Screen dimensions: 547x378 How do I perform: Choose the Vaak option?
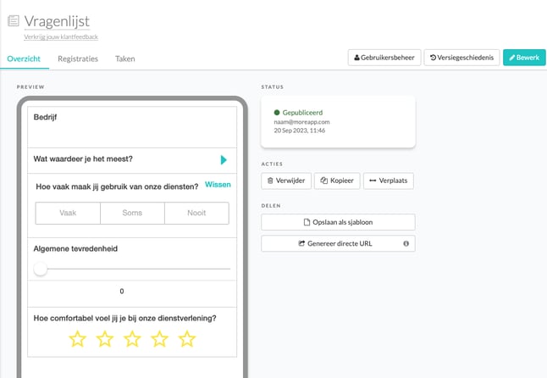pyautogui.click(x=68, y=214)
